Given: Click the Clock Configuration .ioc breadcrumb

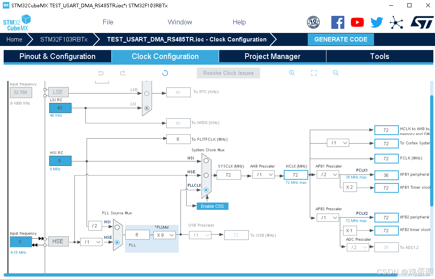Looking at the screenshot, I should (x=187, y=39).
